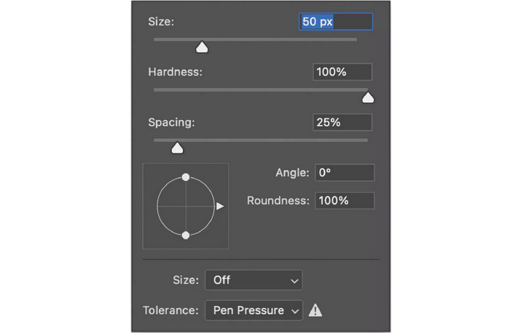Open the Size dropdown set to Off
The width and height of the screenshot is (510, 333).
pyautogui.click(x=254, y=280)
